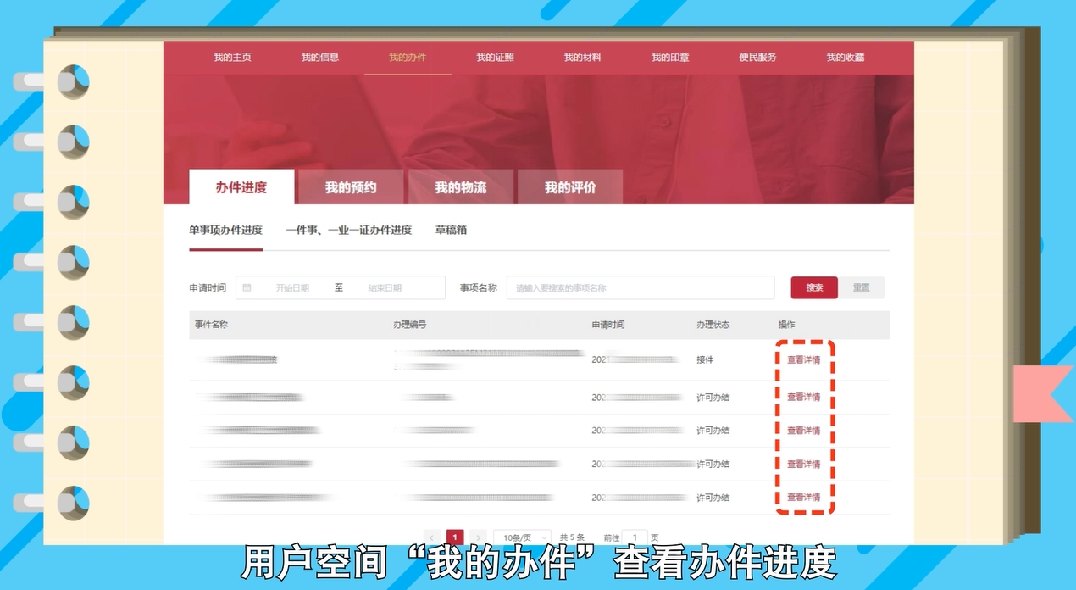Click the previous page arrow in pagination

[x=431, y=537]
